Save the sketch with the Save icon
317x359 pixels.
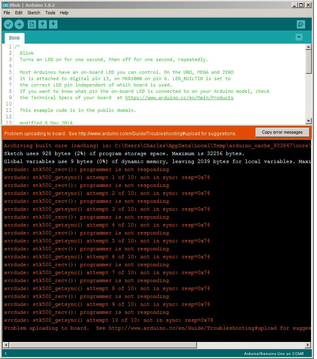point(53,25)
